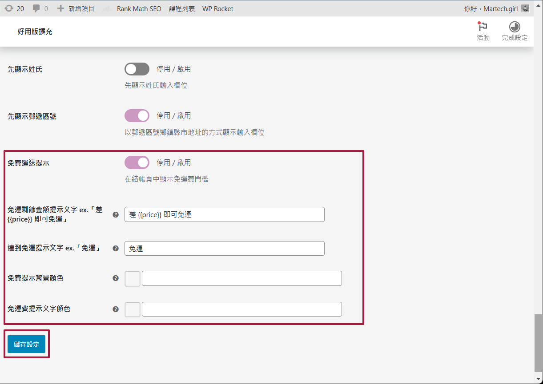Click the Rank Math SEO chart icon
Screen dimensions: 543x384
[x=106, y=8]
